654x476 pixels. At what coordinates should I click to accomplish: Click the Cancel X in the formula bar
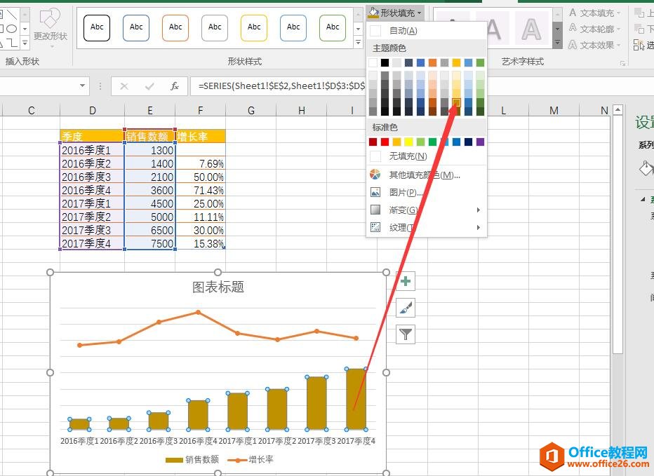124,86
